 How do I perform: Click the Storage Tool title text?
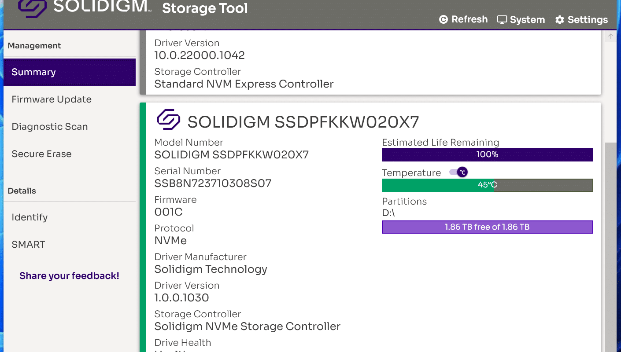click(x=205, y=8)
